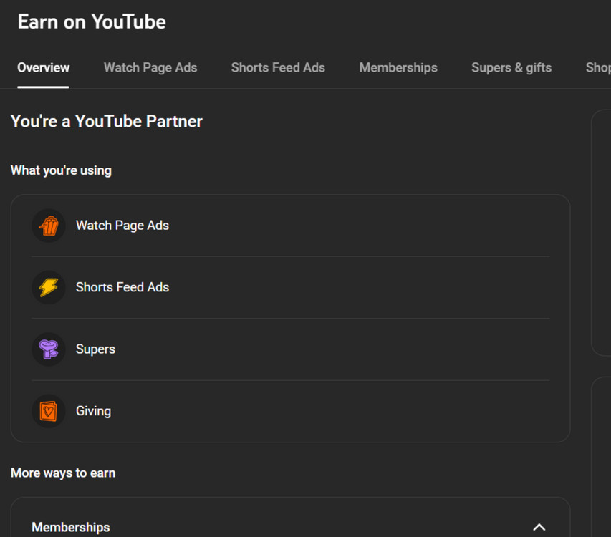The height and width of the screenshot is (537, 611).
Task: Go to the Memberships tab
Action: coord(398,68)
